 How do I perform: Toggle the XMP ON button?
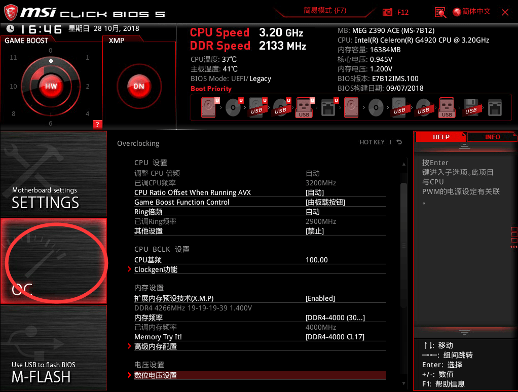139,87
